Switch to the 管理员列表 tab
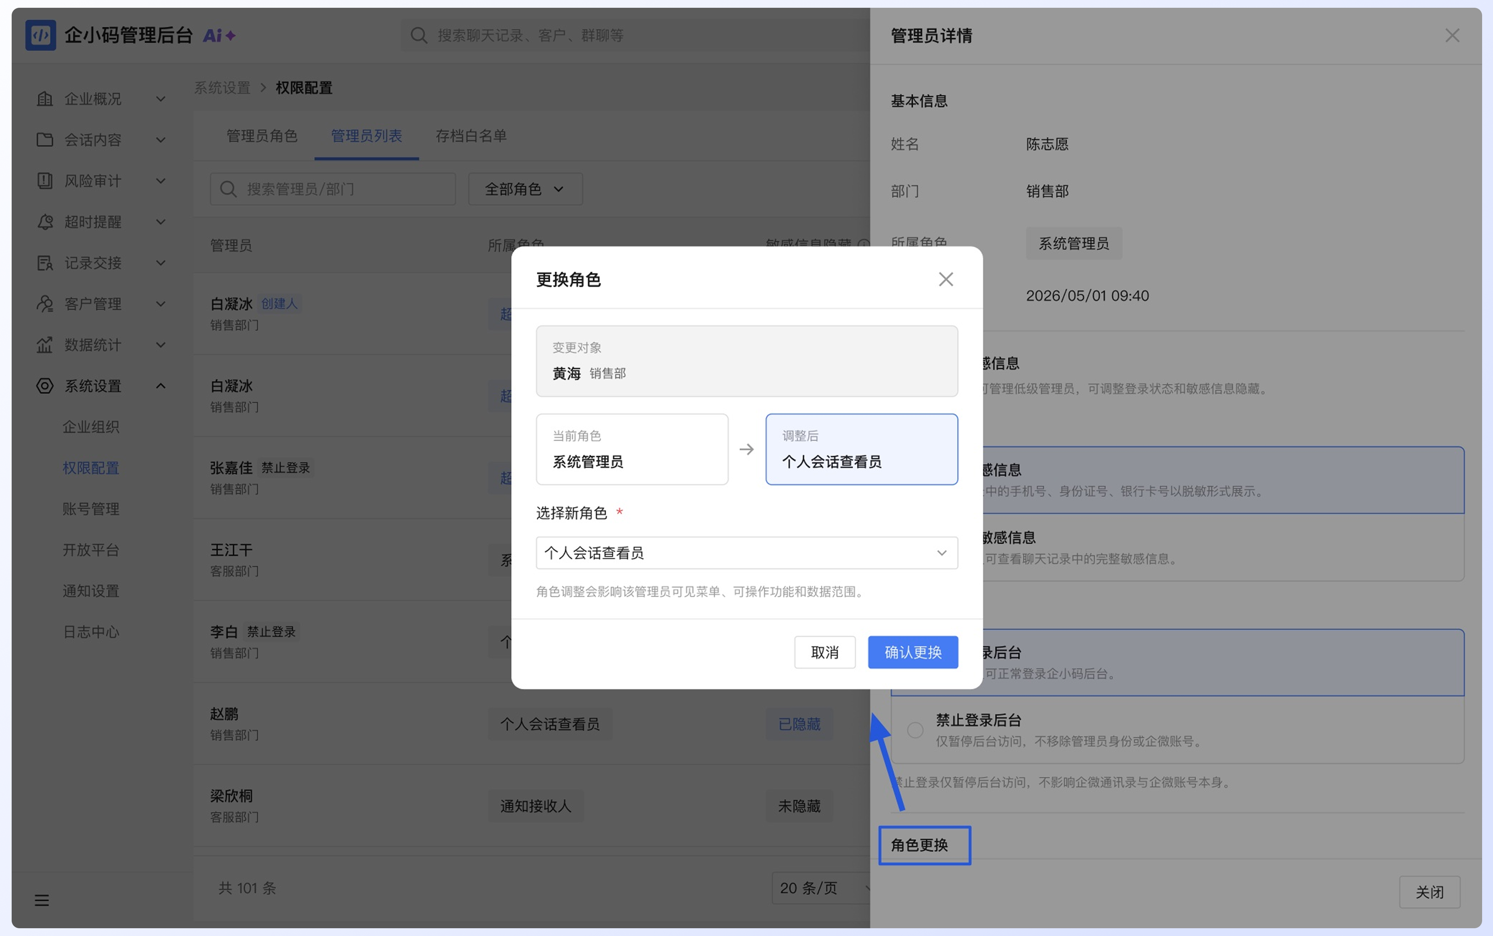The width and height of the screenshot is (1493, 936). click(367, 136)
